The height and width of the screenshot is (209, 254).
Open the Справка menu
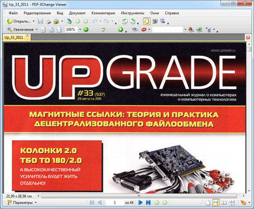[x=172, y=13]
